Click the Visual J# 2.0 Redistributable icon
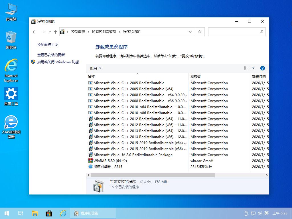The image size is (292, 219). click(x=90, y=155)
